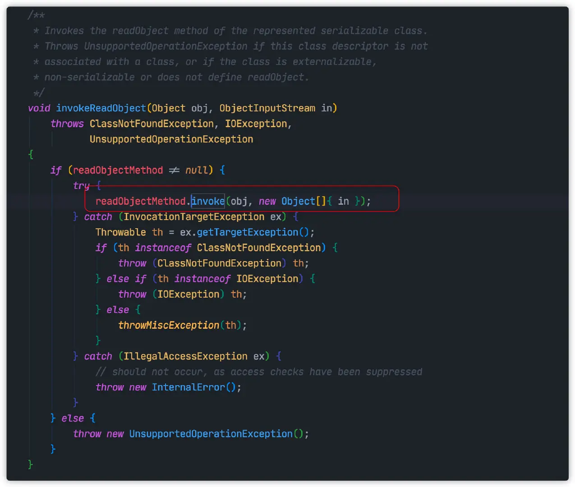Click IOException in the throws clause

256,124
